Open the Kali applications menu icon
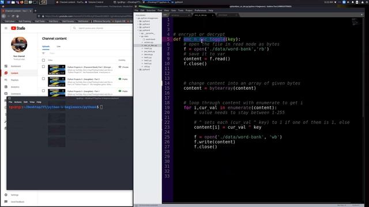Viewport: 369px width, 207px height. click(x=2, y=2)
